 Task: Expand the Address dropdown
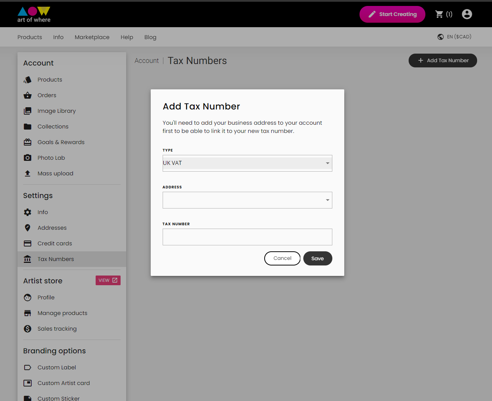247,200
